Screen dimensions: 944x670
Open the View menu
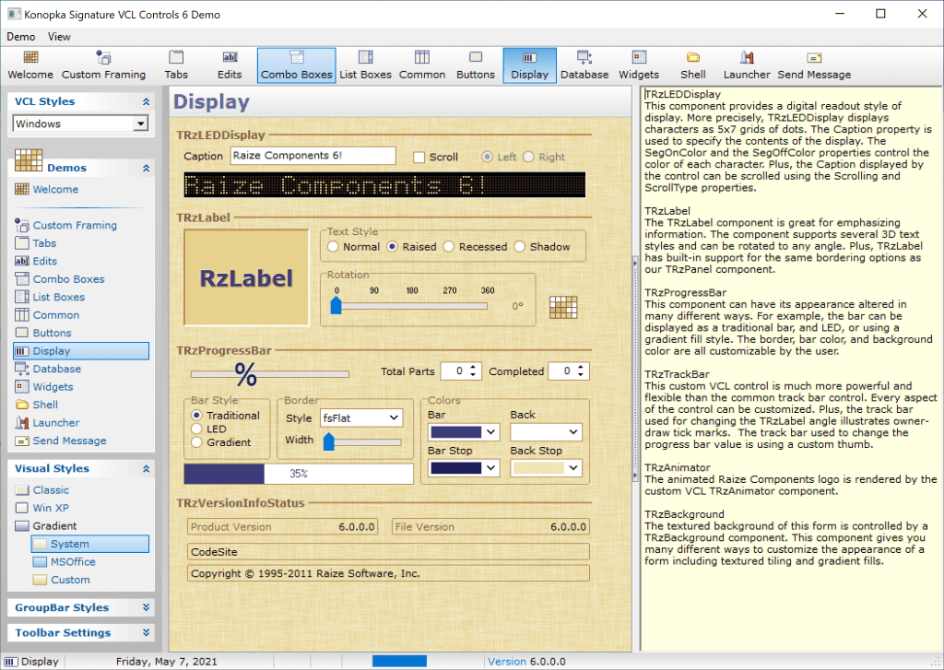tap(59, 37)
